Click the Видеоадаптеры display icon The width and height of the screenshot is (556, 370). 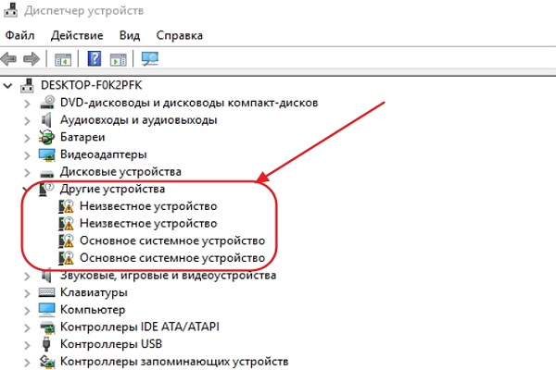pos(47,154)
